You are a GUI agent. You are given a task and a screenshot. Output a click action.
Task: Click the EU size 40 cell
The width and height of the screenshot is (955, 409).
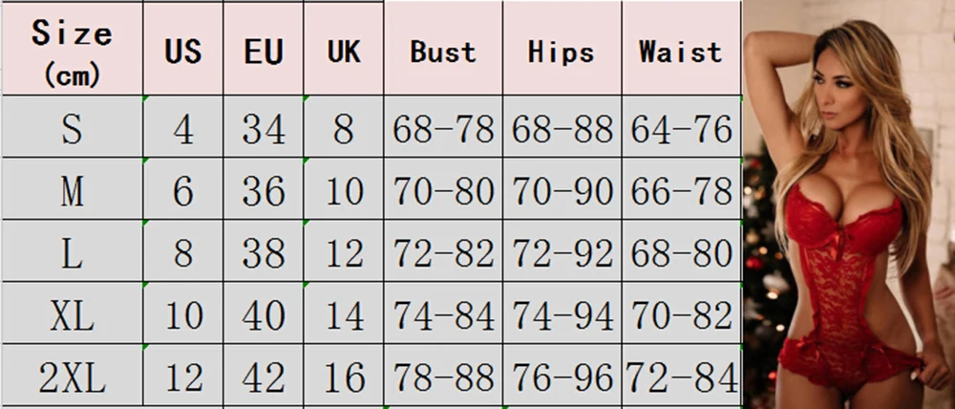(264, 312)
